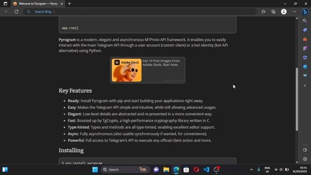The image size is (311, 175).
Task: Switch to Microsoft Edge in taskbar
Action: coord(176,170)
